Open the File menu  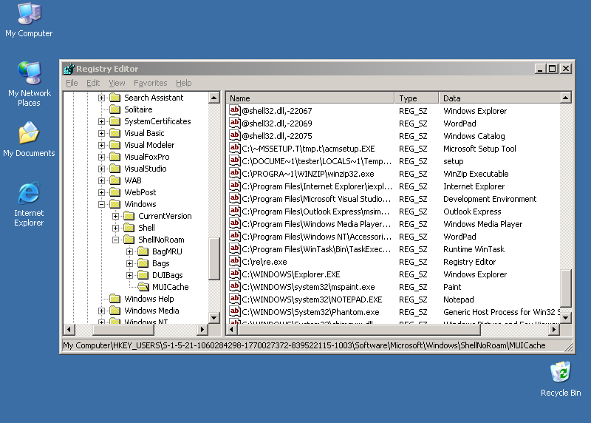click(72, 83)
